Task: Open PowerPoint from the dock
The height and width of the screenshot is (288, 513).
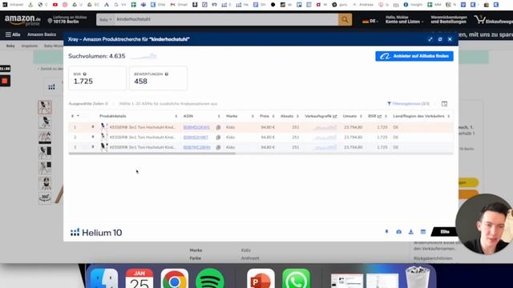Action: point(261,279)
